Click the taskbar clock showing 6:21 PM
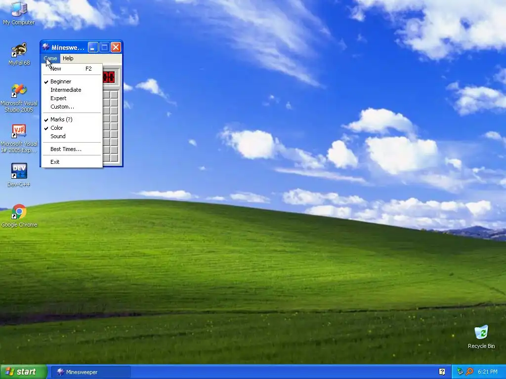 point(487,372)
